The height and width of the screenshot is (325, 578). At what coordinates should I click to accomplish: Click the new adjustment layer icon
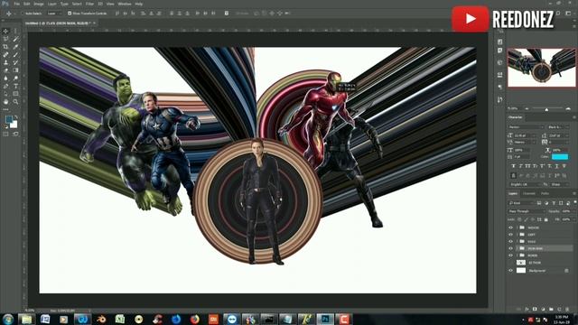click(x=543, y=309)
